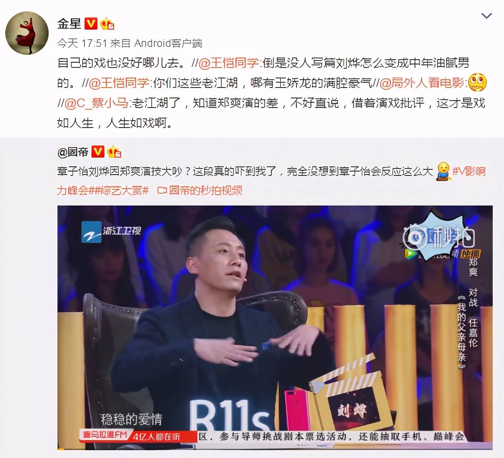This screenshot has width=504, height=458.
Task: Click the shy emoji in reposted text
Action: [x=444, y=171]
